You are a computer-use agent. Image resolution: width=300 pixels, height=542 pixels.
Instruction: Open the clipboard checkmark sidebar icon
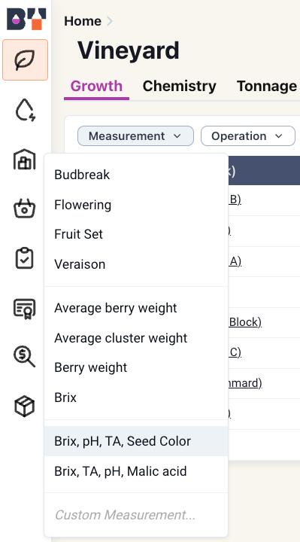tap(25, 258)
